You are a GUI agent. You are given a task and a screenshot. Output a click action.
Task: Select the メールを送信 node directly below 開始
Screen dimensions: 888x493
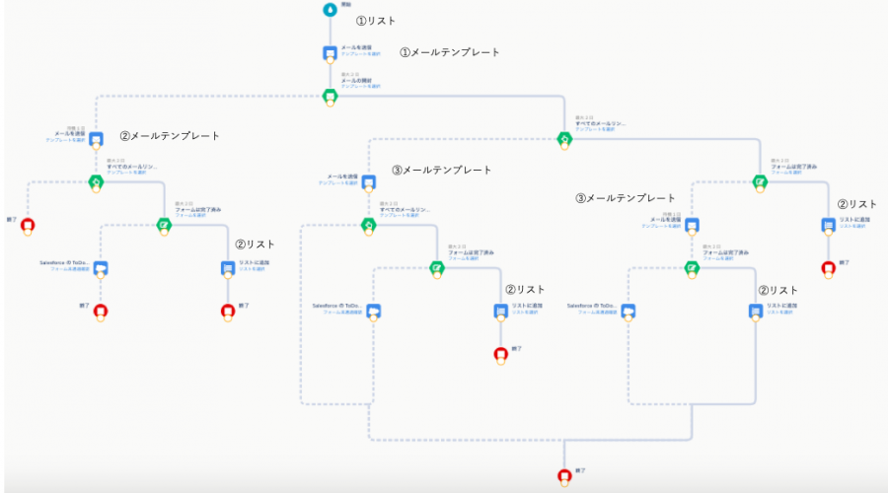click(x=331, y=52)
